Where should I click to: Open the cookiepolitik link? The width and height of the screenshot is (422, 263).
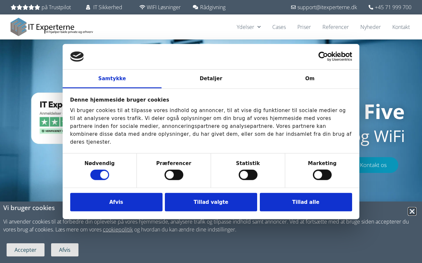[x=118, y=229]
